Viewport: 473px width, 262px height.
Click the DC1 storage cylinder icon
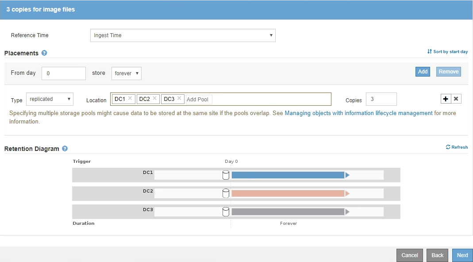(x=226, y=175)
